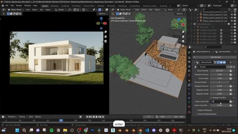Open Global orientation dropdown in left viewport
Image resolution: width=238 pixels, height=134 pixels.
[60, 10]
